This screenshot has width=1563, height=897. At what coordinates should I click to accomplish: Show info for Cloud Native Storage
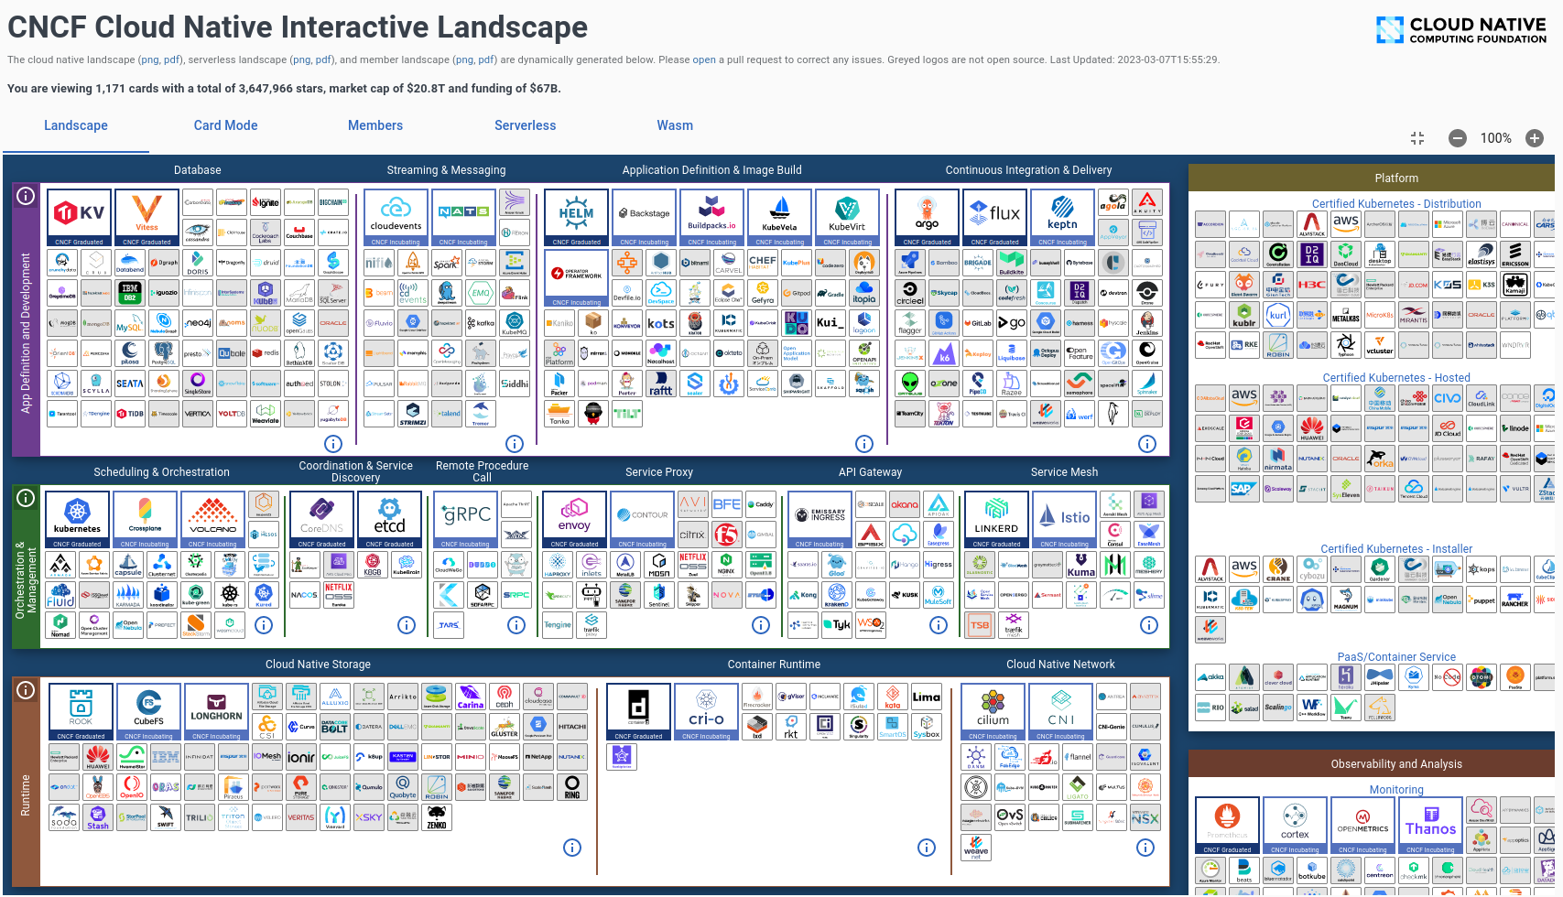coord(572,848)
